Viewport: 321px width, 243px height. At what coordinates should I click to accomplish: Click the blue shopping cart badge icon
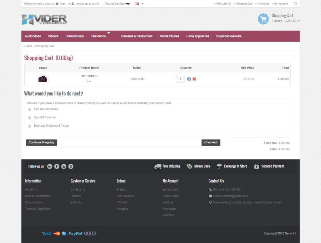point(263,19)
